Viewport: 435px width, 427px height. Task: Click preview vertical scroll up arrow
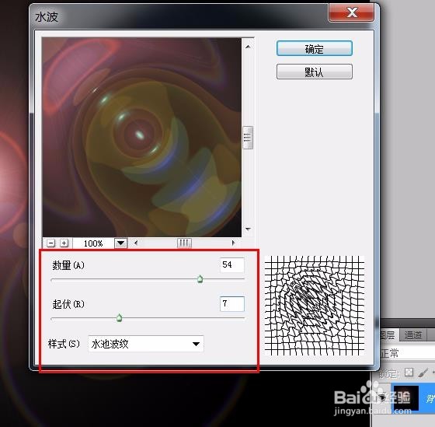248,47
